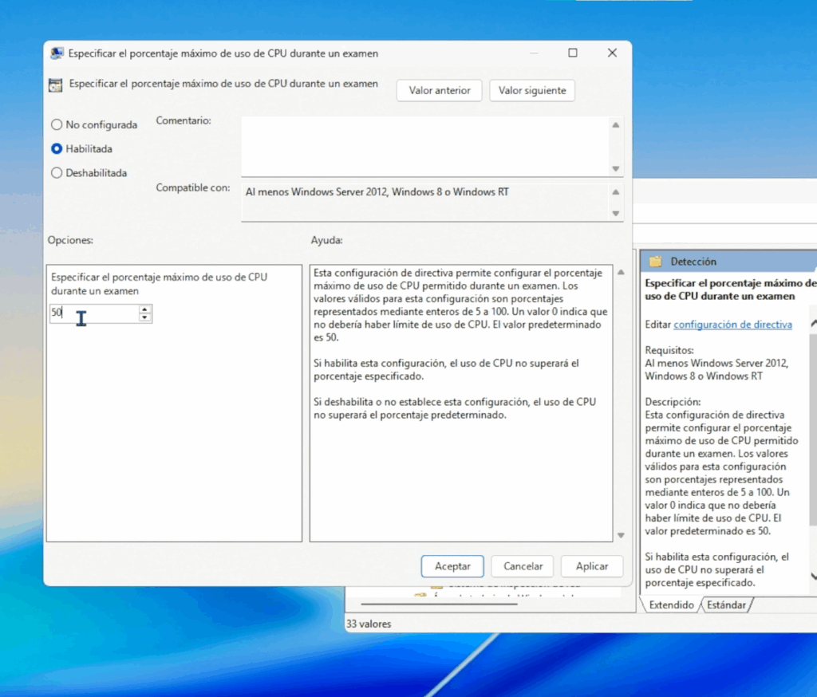Click the policy icon in the dialog title bar
The width and height of the screenshot is (817, 697).
point(56,53)
